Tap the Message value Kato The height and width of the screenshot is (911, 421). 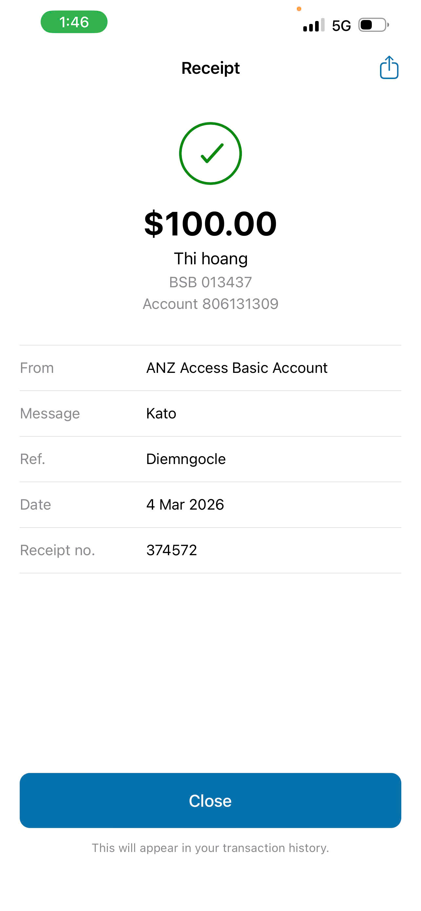click(x=161, y=414)
